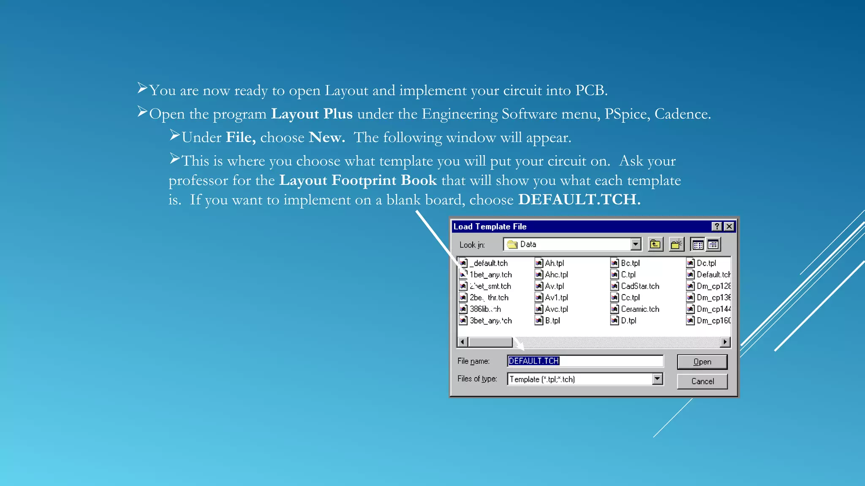Click the help question mark button

pos(717,227)
